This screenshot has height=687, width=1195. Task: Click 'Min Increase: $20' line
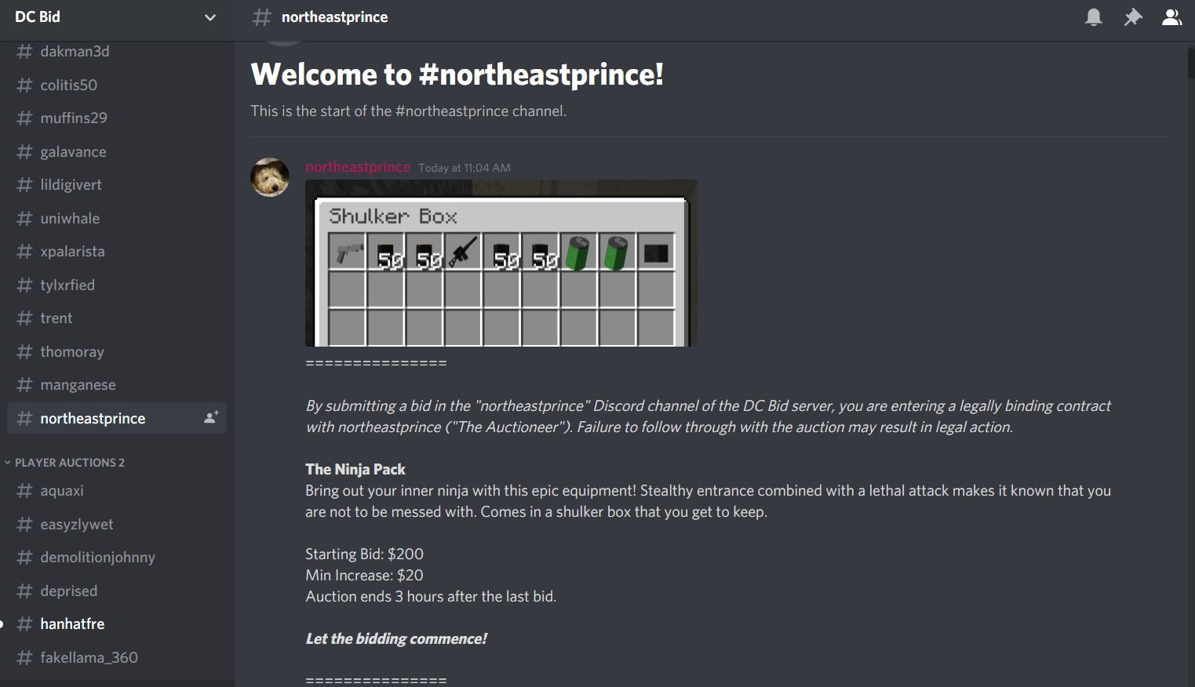click(364, 575)
